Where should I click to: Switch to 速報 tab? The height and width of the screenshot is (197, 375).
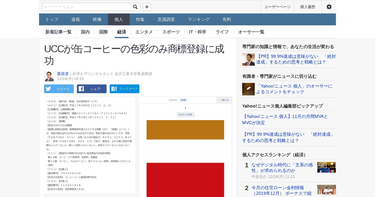tap(76, 19)
